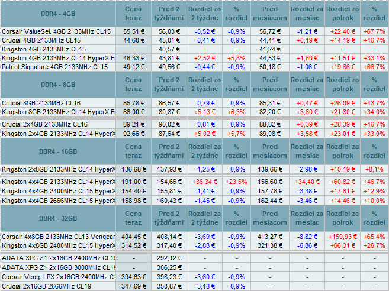Click the 314,52 € current price cell
Screen dimensions: 389x291
point(133,246)
